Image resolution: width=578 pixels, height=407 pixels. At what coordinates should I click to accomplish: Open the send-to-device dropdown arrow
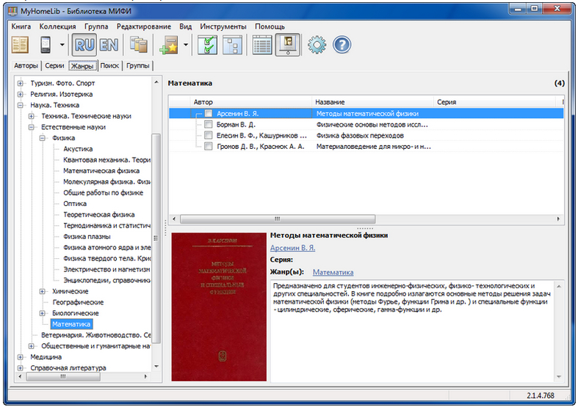pos(62,45)
